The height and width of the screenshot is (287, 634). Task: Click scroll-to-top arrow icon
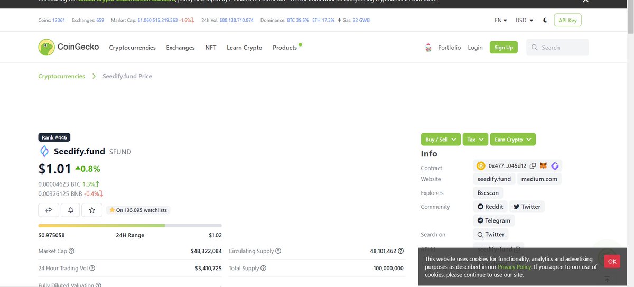(x=607, y=279)
